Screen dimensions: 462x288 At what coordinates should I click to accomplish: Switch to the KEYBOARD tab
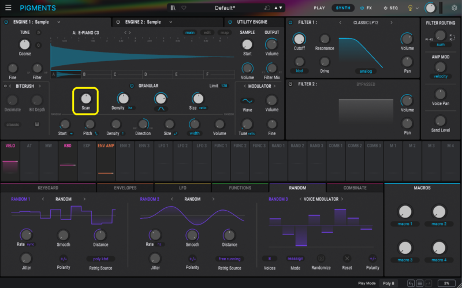(x=48, y=188)
